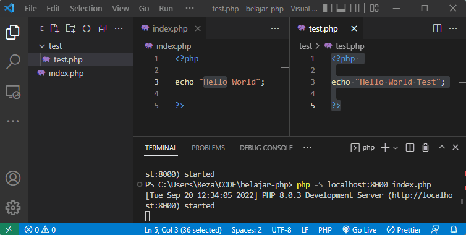Open the Run menu
Viewport: 466px width, 235px height.
click(x=166, y=8)
